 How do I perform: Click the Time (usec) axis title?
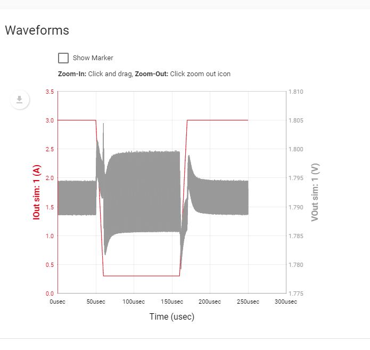tap(171, 317)
